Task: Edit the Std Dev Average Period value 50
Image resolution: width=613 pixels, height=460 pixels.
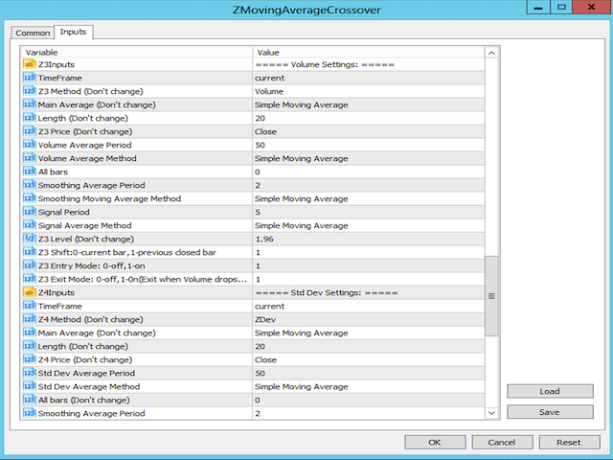Action: point(369,373)
